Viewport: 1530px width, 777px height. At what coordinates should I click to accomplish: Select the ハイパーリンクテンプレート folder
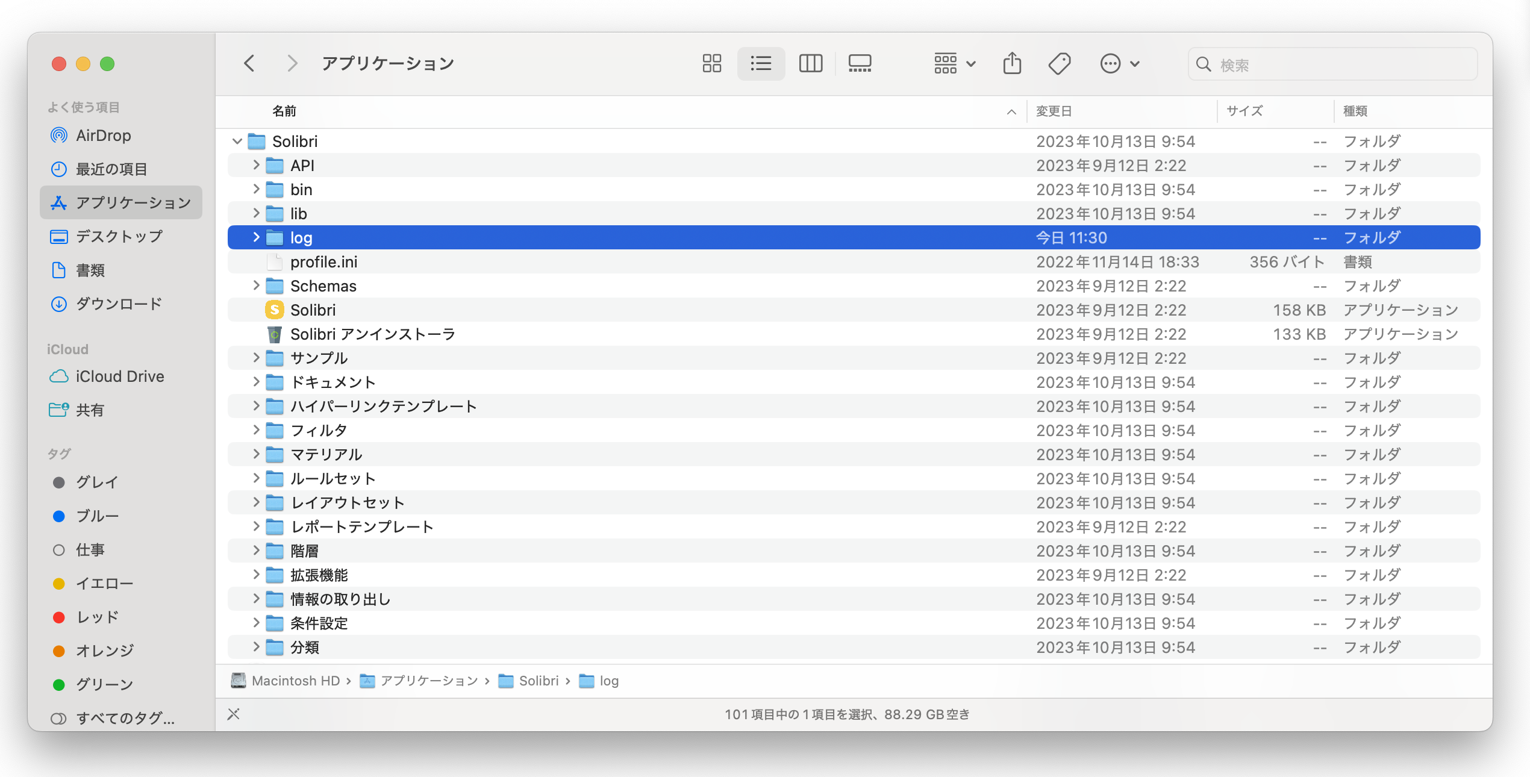[x=854, y=407]
